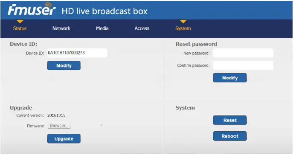The image size is (293, 155).
Task: Click the 'Confirm password:' label
Action: pyautogui.click(x=193, y=65)
